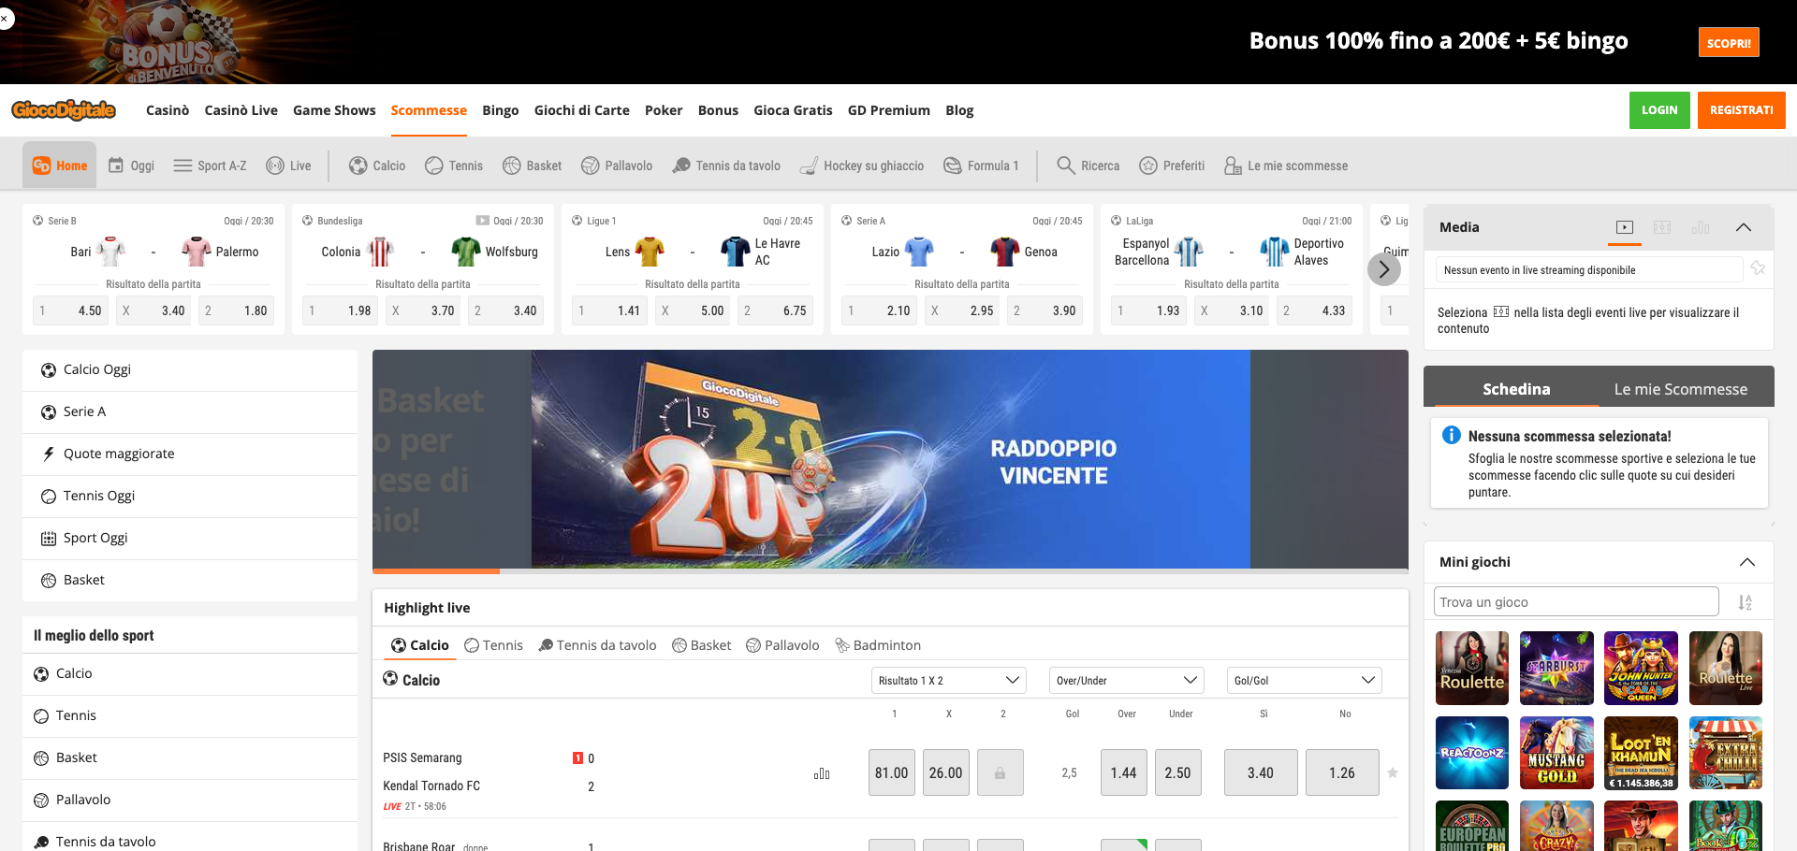Select Tennis tab in Highlight live

point(493,645)
